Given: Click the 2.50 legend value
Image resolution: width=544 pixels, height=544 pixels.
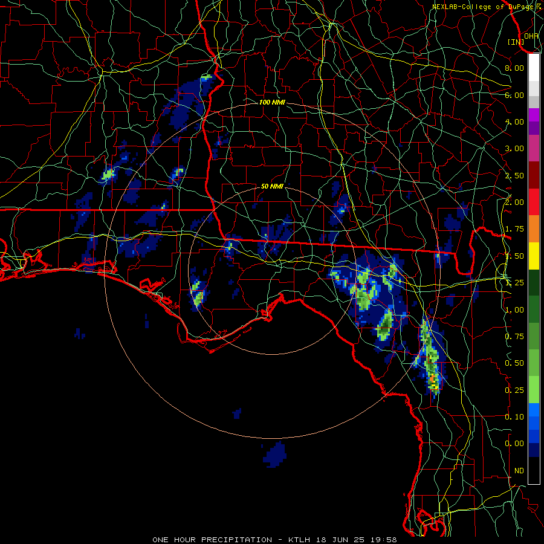Looking at the screenshot, I should pos(514,175).
